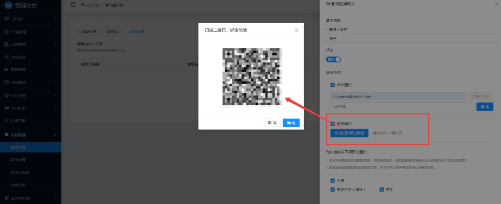Screen dimensions: 501x204
Task: Click the 产品管理 sidebar icon
Action: click(7, 32)
